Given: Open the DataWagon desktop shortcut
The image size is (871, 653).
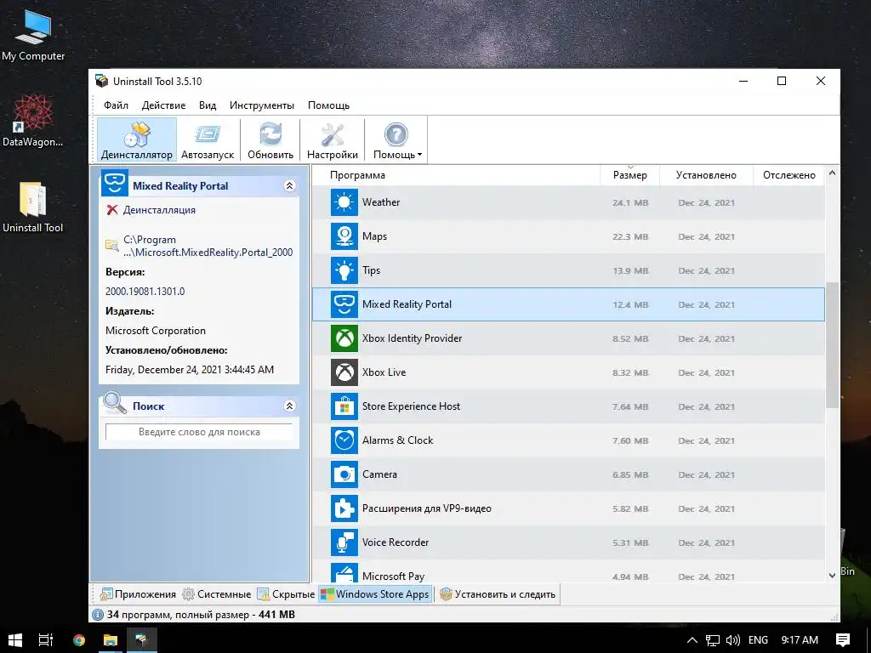Looking at the screenshot, I should 33,121.
